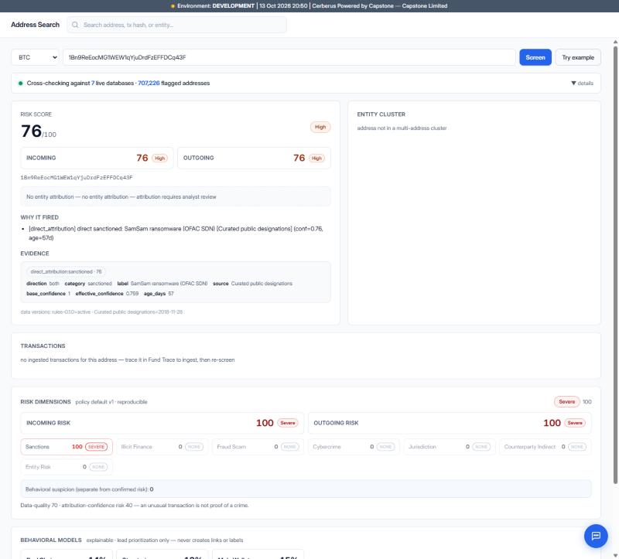Click 'address not in a multi-address cluster' text
Screen dimensions: 619x559
pyautogui.click(x=402, y=128)
